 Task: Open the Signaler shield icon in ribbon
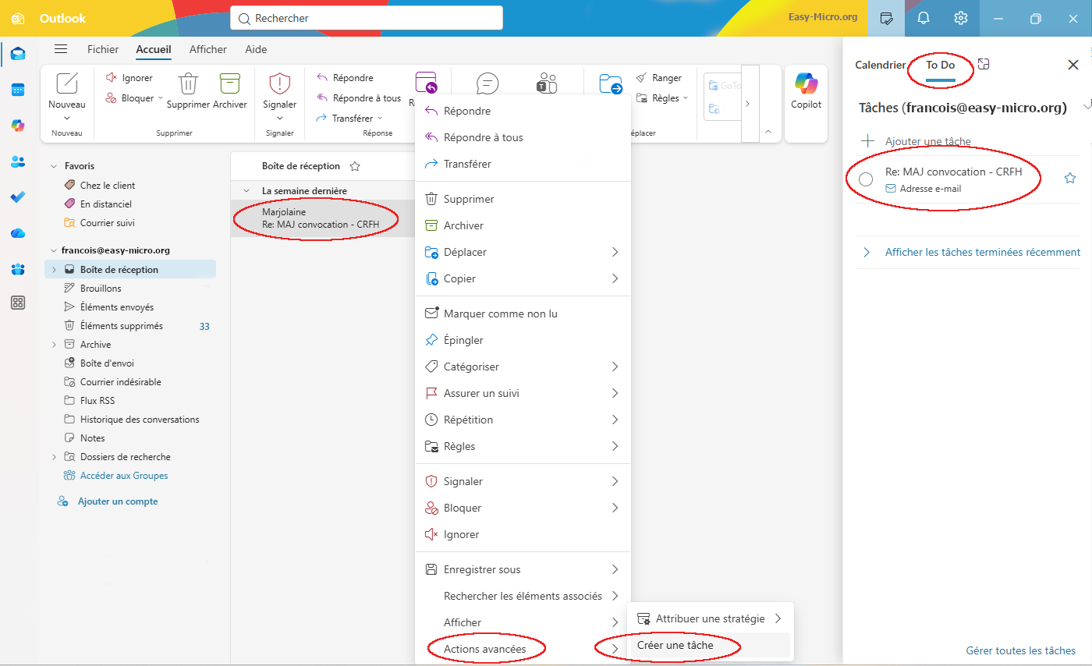coord(279,83)
